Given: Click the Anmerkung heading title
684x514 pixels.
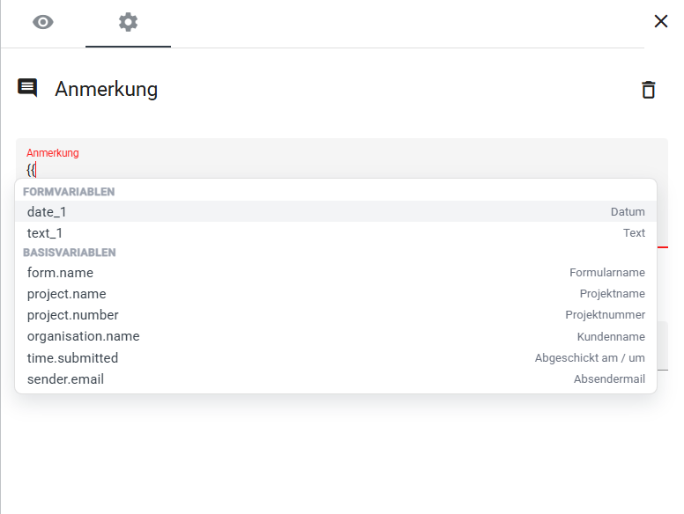Looking at the screenshot, I should 106,89.
